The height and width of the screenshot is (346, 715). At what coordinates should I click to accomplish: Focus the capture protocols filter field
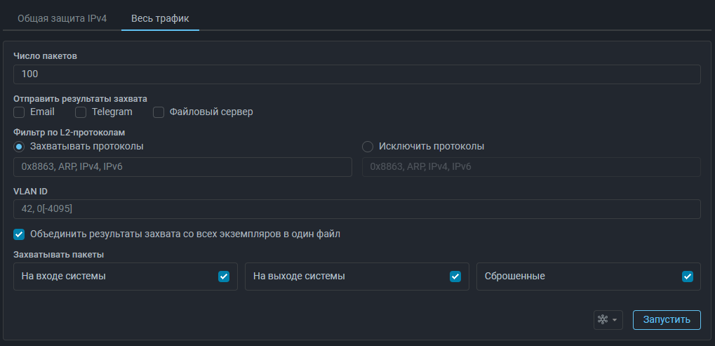tap(182, 167)
